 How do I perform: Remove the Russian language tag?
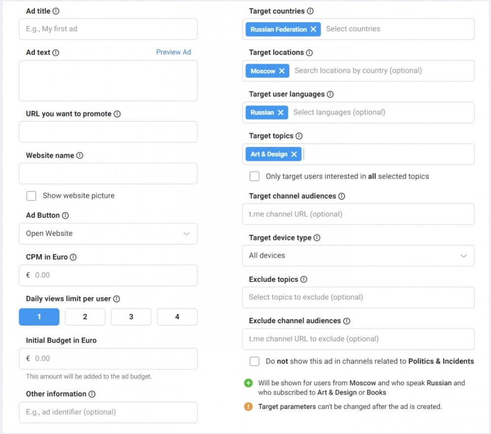pyautogui.click(x=280, y=112)
